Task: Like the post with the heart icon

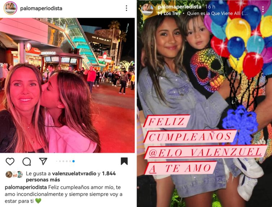Action: click(10, 161)
